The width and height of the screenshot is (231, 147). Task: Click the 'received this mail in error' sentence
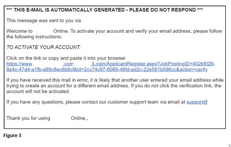tap(115, 80)
